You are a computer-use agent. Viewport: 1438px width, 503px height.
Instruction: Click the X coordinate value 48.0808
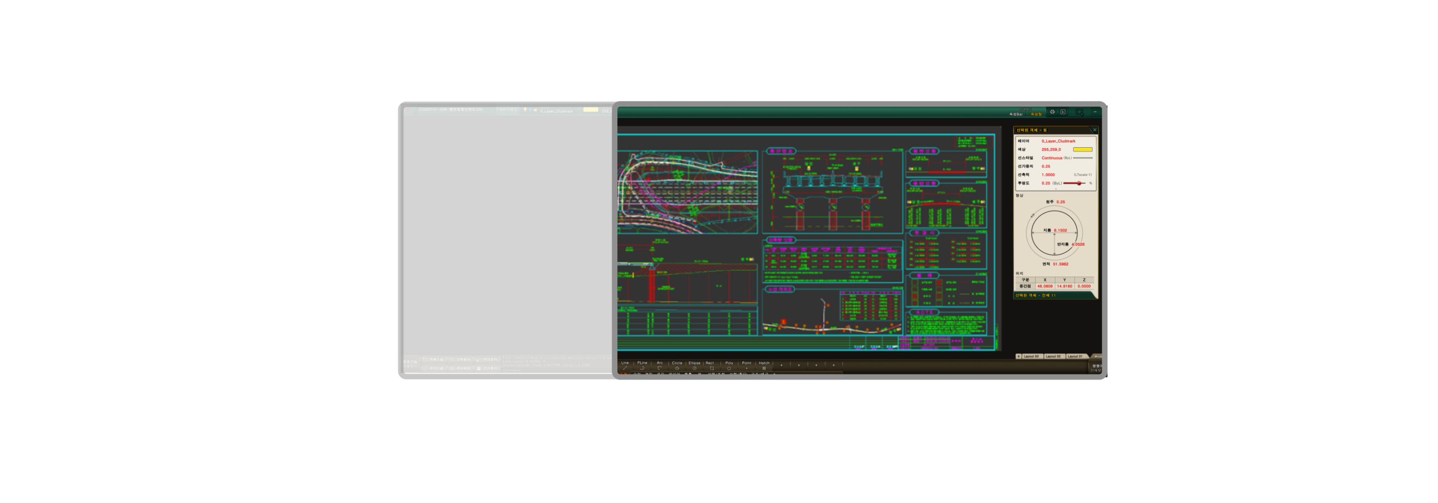pos(1044,286)
